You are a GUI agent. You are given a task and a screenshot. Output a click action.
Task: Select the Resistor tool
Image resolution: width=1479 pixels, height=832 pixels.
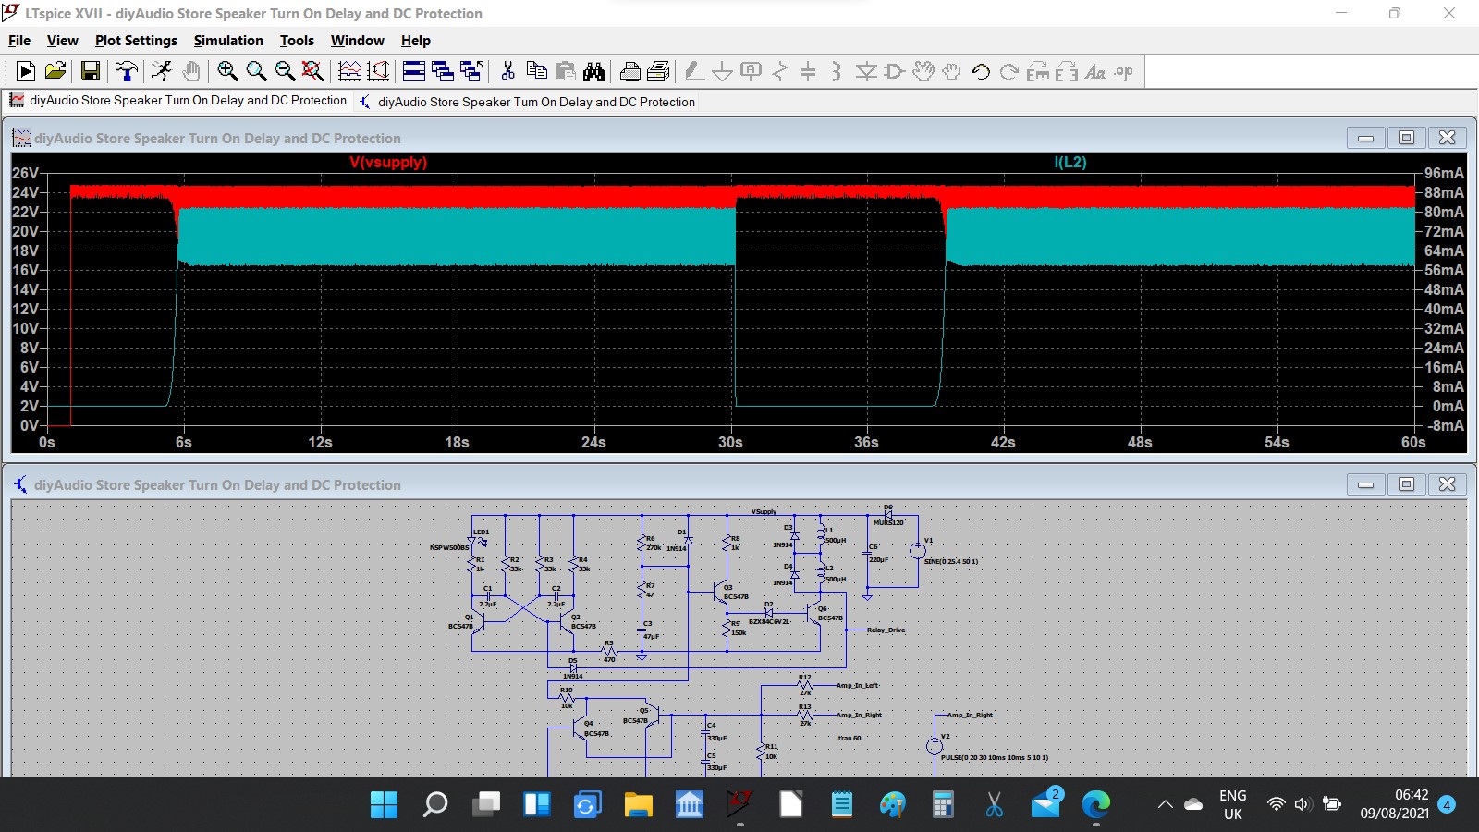[x=780, y=71]
